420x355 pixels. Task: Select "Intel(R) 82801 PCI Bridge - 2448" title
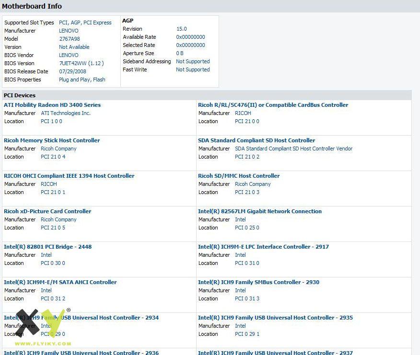point(47,247)
